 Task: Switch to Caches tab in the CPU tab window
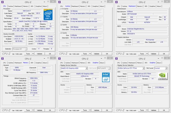(11, 6)
